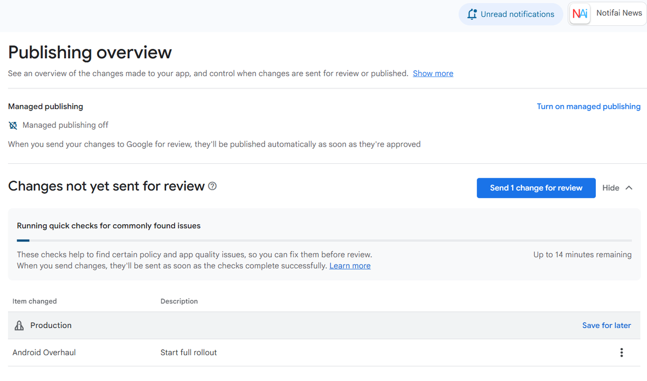Click the Managed publishing off status text

pos(65,125)
